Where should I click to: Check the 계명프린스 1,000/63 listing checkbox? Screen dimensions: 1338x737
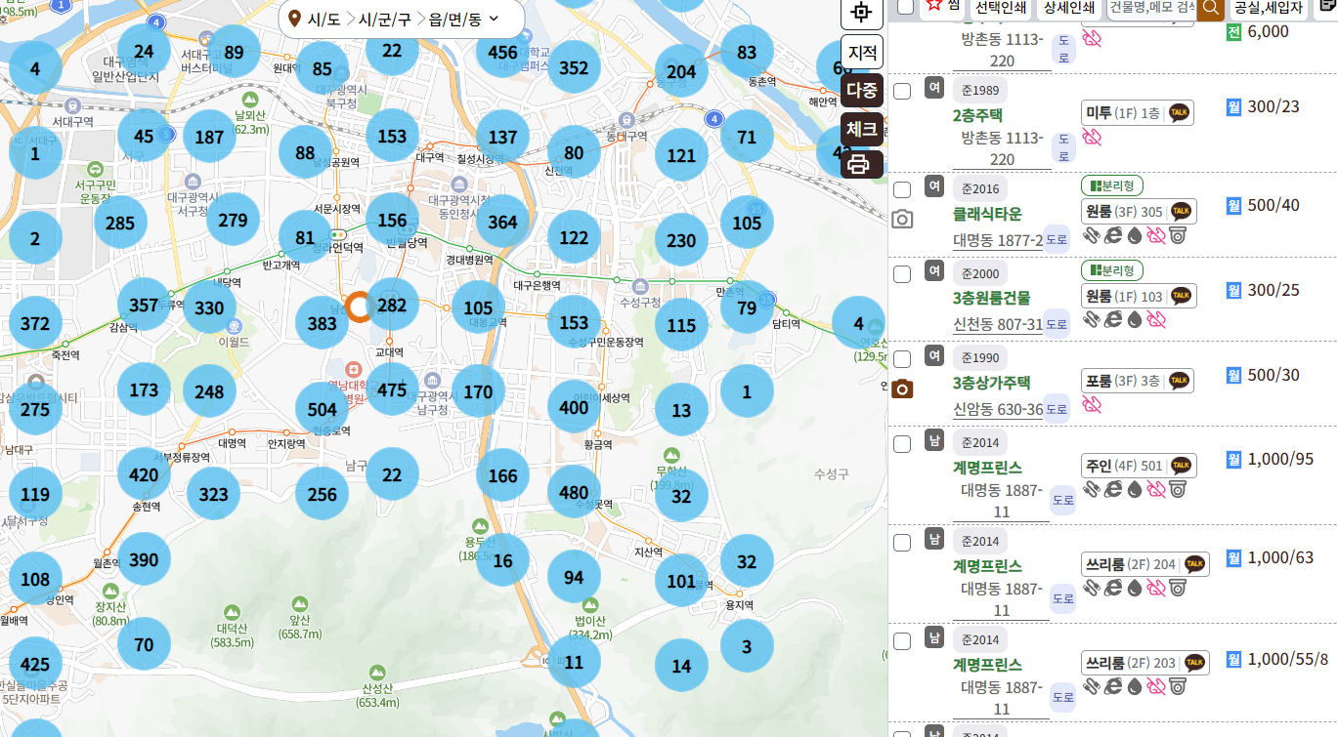[x=903, y=542]
